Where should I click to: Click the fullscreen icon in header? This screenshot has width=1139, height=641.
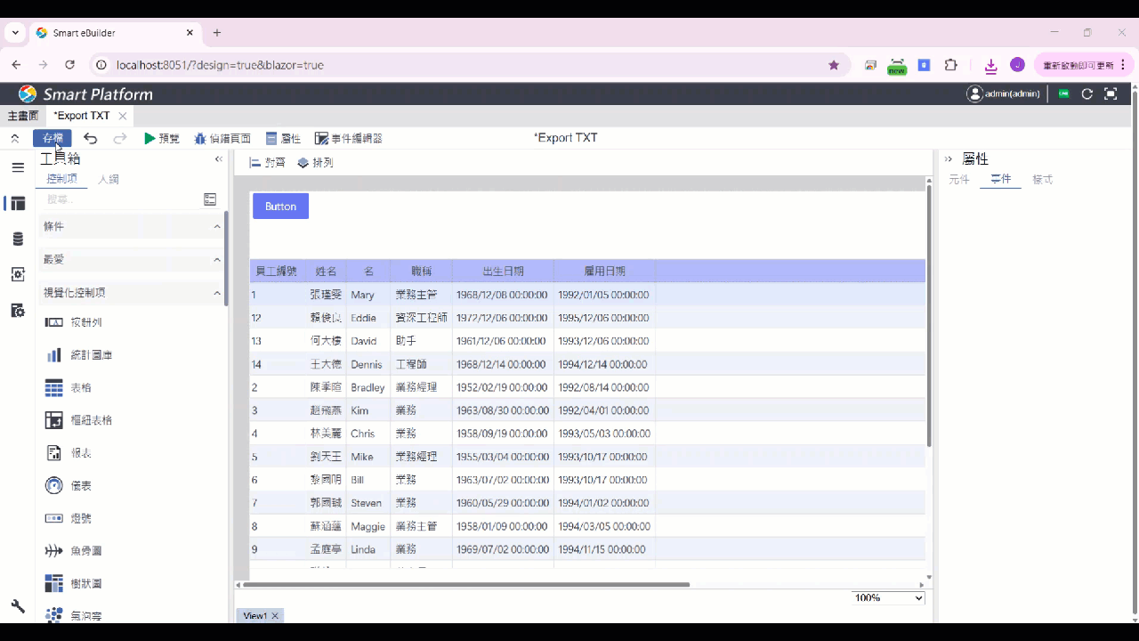tap(1111, 93)
